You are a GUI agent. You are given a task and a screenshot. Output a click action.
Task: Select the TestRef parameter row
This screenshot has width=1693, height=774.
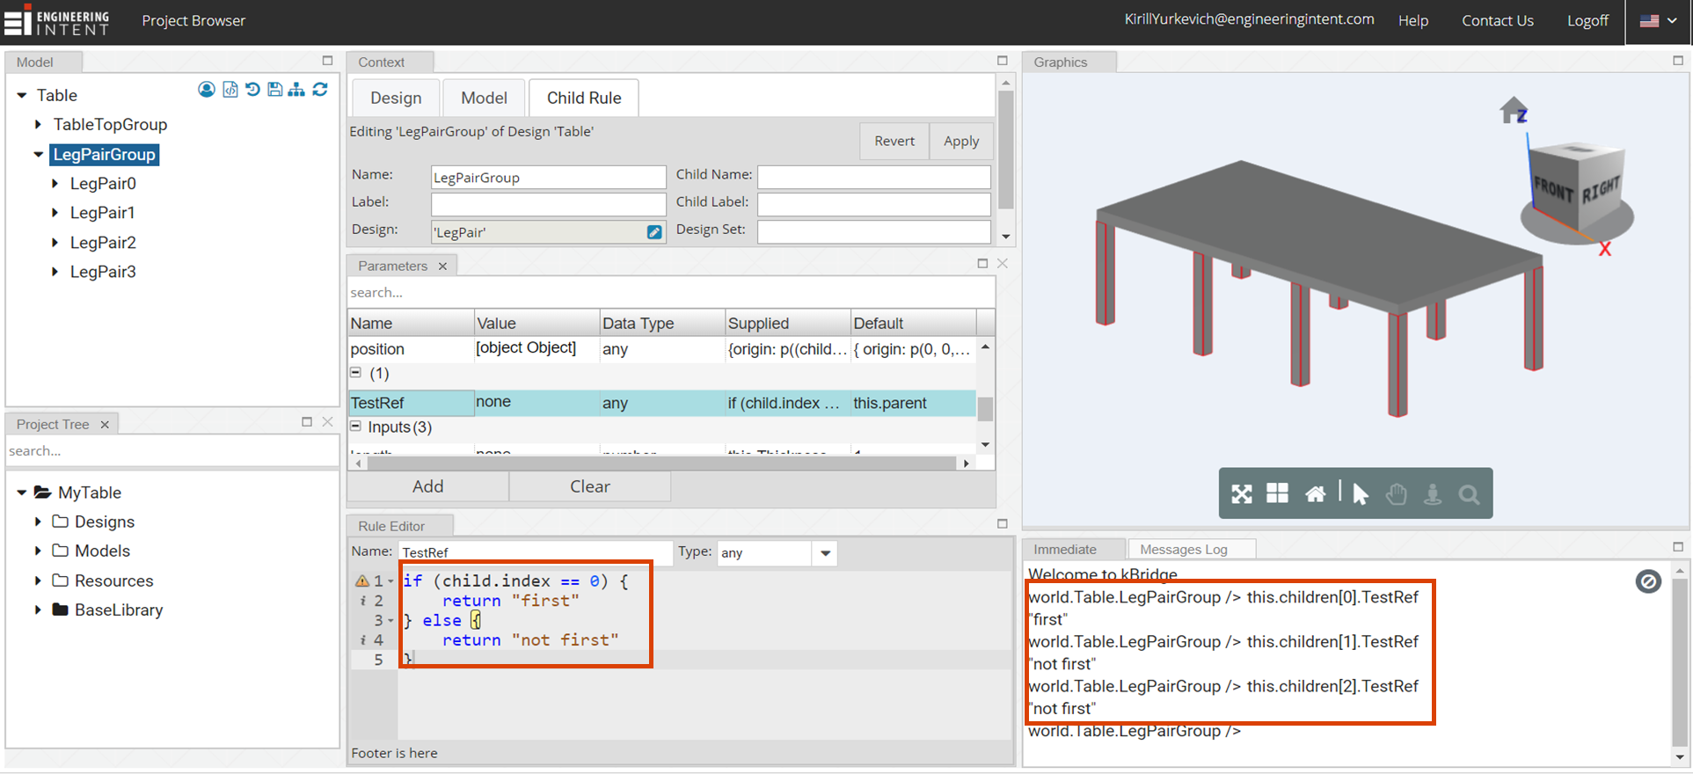(662, 403)
